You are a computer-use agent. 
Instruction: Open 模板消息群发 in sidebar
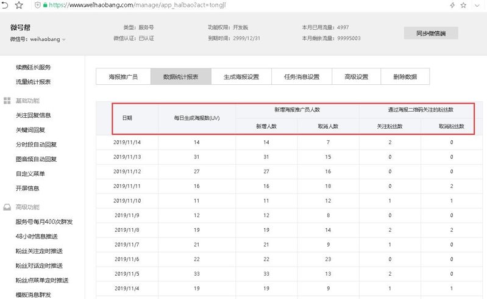point(34,295)
